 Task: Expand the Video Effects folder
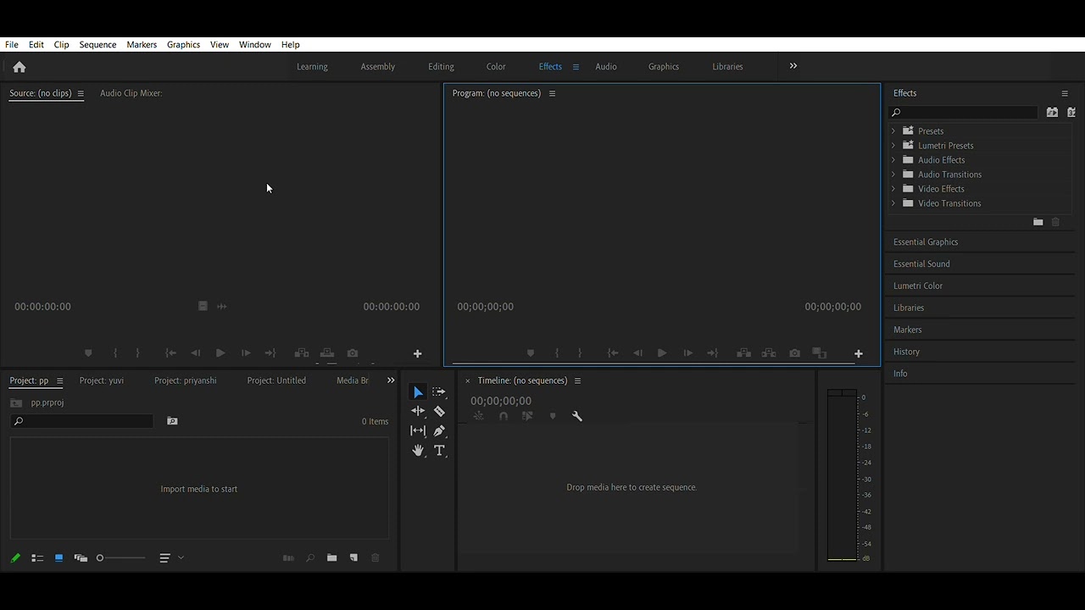[x=893, y=189]
